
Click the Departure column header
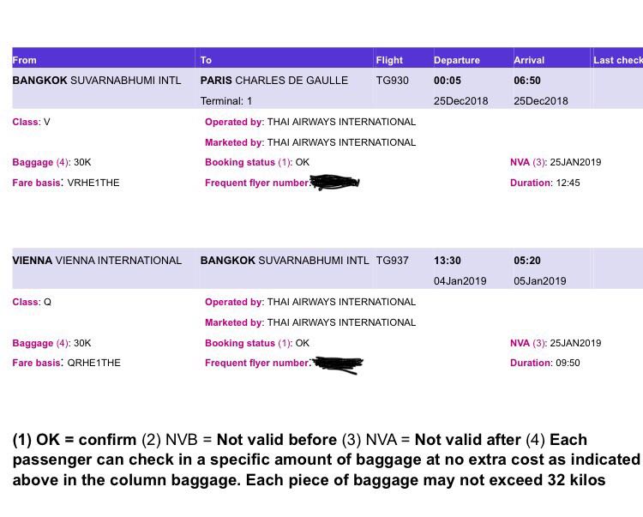[x=457, y=60]
